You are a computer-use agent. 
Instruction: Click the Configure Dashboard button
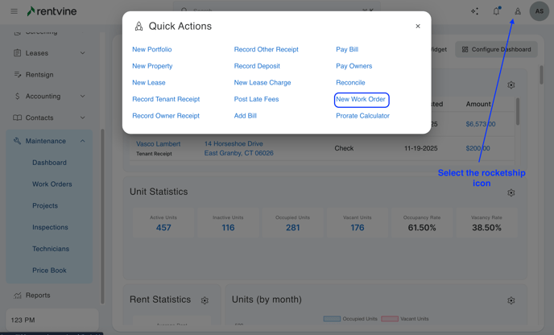tap(496, 49)
